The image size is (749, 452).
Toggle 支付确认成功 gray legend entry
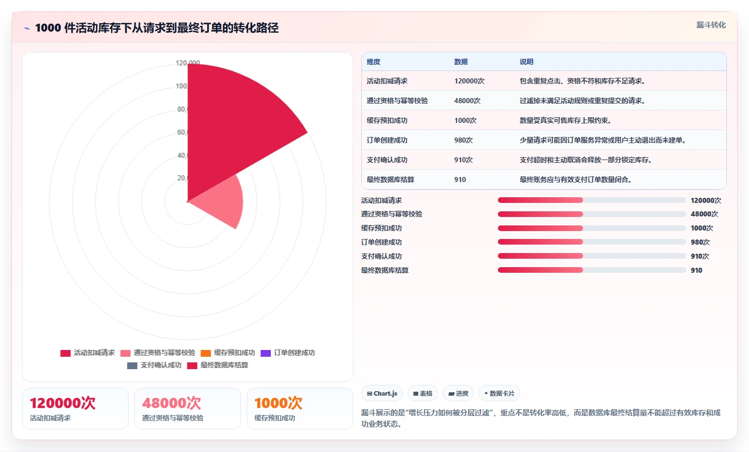[154, 365]
